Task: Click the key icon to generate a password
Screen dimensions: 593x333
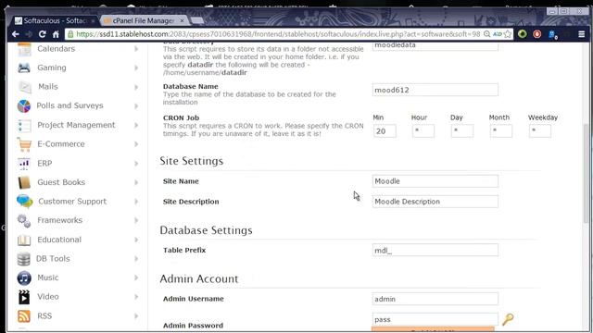Action: pyautogui.click(x=508, y=319)
